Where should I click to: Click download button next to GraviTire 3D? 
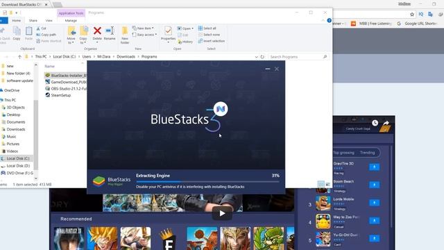click(375, 167)
